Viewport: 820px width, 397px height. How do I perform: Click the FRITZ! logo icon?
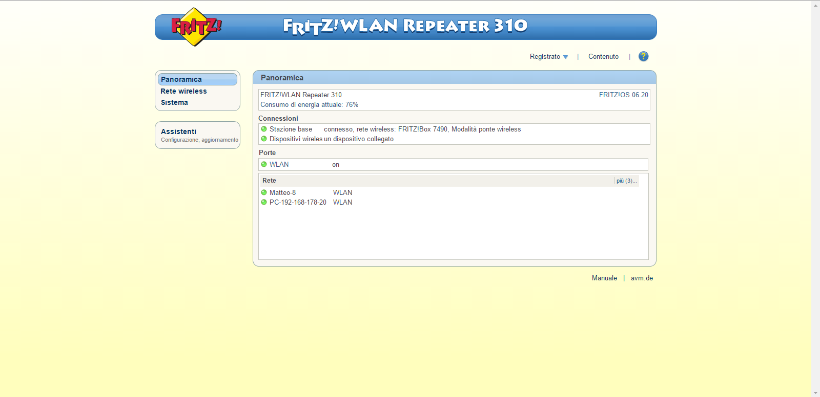pos(195,27)
